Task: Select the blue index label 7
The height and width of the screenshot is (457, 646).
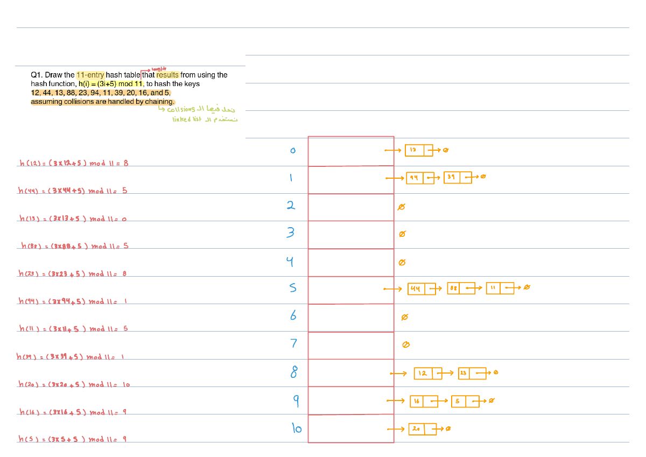Action: click(294, 343)
